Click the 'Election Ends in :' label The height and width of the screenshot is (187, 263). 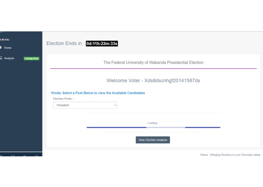tap(65, 44)
